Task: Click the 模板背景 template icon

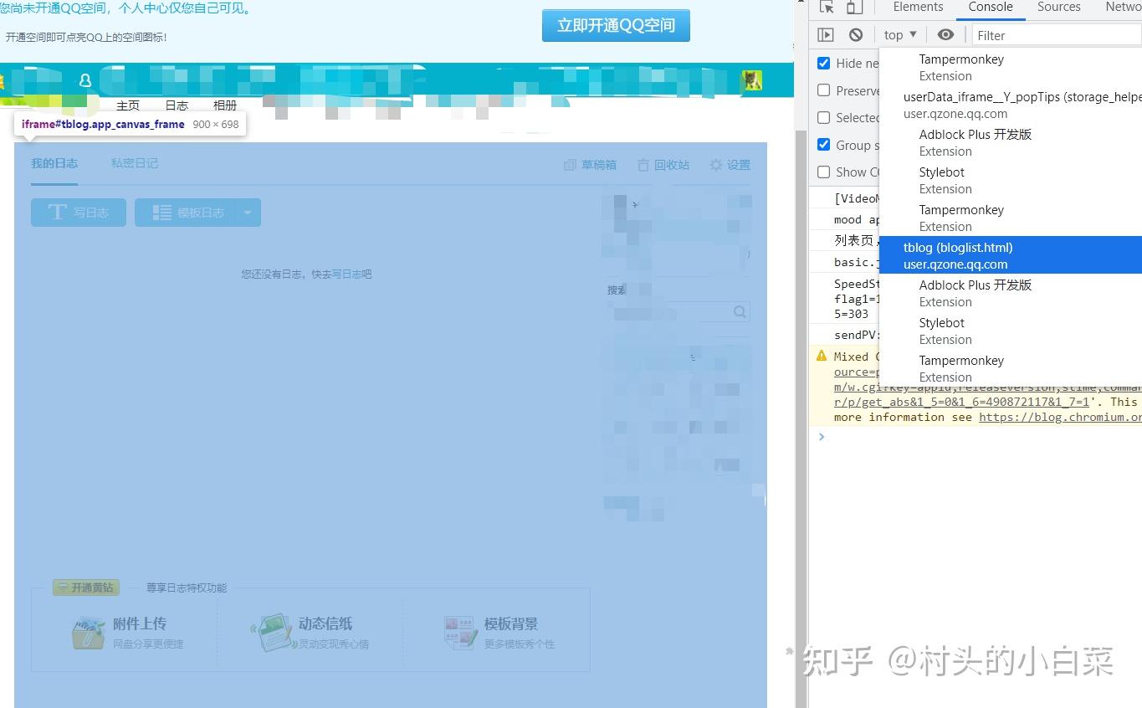Action: point(460,633)
